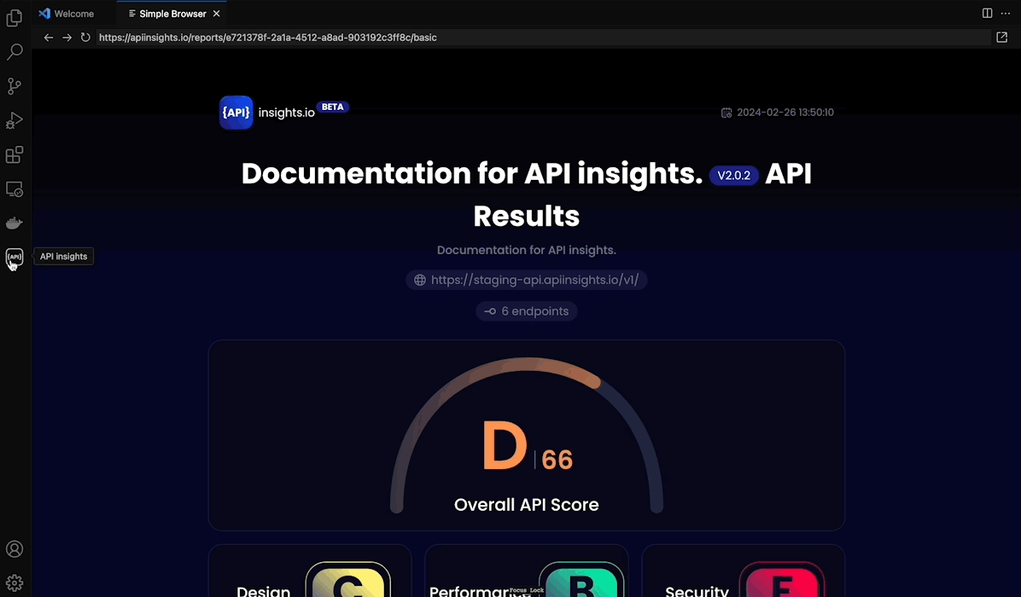Image resolution: width=1021 pixels, height=597 pixels.
Task: Open the Extensions view
Action: point(15,154)
